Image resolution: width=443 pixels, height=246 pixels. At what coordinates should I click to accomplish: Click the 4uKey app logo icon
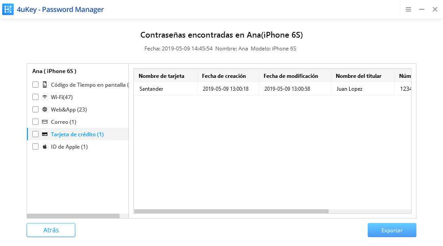[x=8, y=9]
